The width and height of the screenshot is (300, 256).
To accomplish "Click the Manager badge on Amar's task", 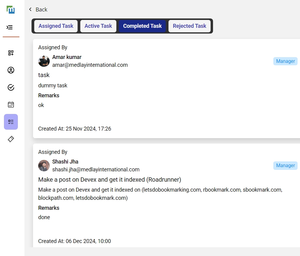I will click(285, 61).
